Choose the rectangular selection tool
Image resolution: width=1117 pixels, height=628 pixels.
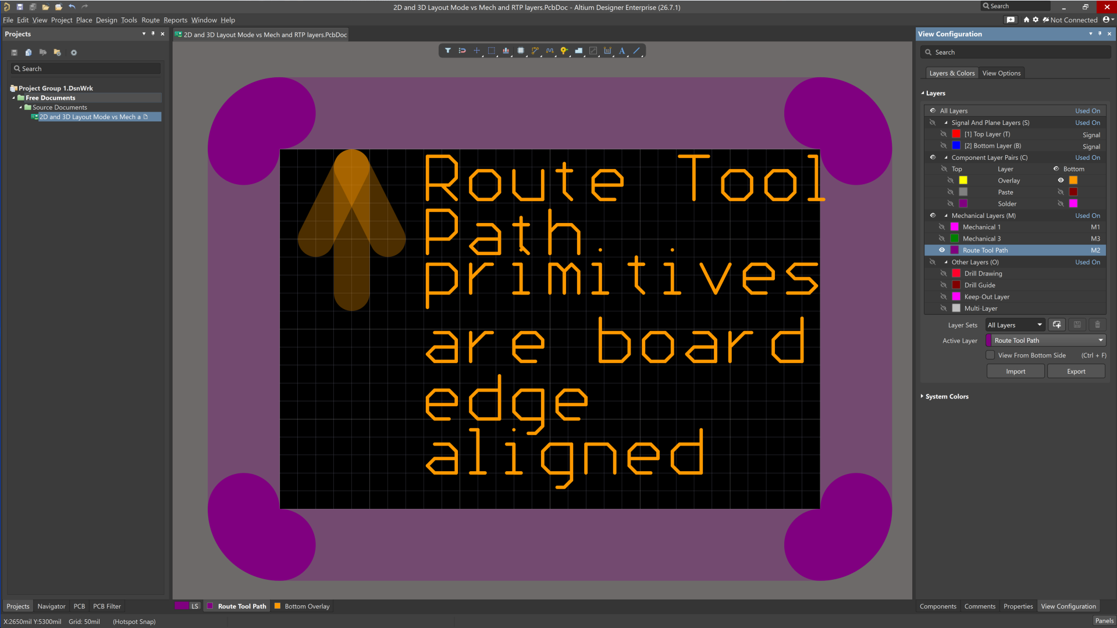tap(492, 51)
